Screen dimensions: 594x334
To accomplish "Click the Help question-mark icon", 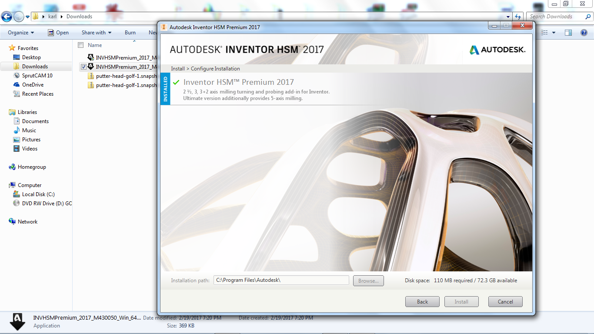I will (x=585, y=33).
